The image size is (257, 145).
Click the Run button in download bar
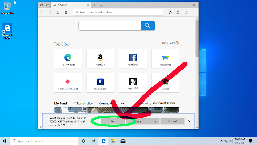point(113,122)
